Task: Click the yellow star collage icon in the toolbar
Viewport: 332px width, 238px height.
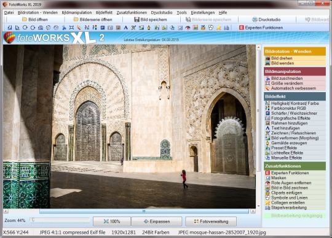Action: pos(219,28)
